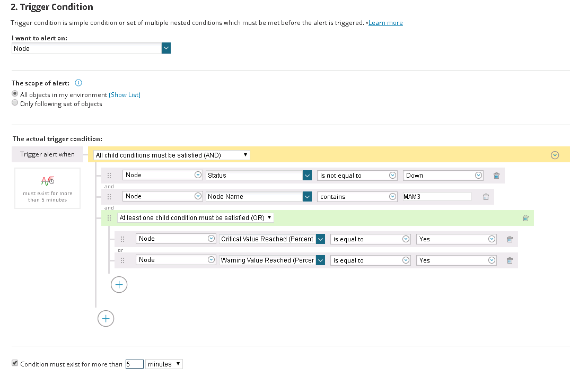Click the must exist for more than 5 minutes icon
This screenshot has height=376, width=570.
[x=48, y=181]
